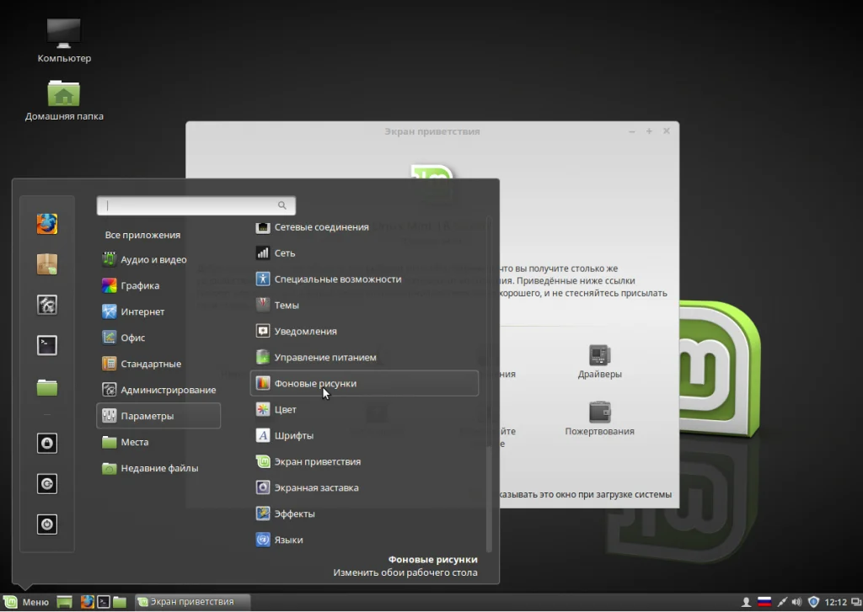Launch Terminal from the menu favorites sidebar
This screenshot has height=612, width=863.
pyautogui.click(x=47, y=345)
